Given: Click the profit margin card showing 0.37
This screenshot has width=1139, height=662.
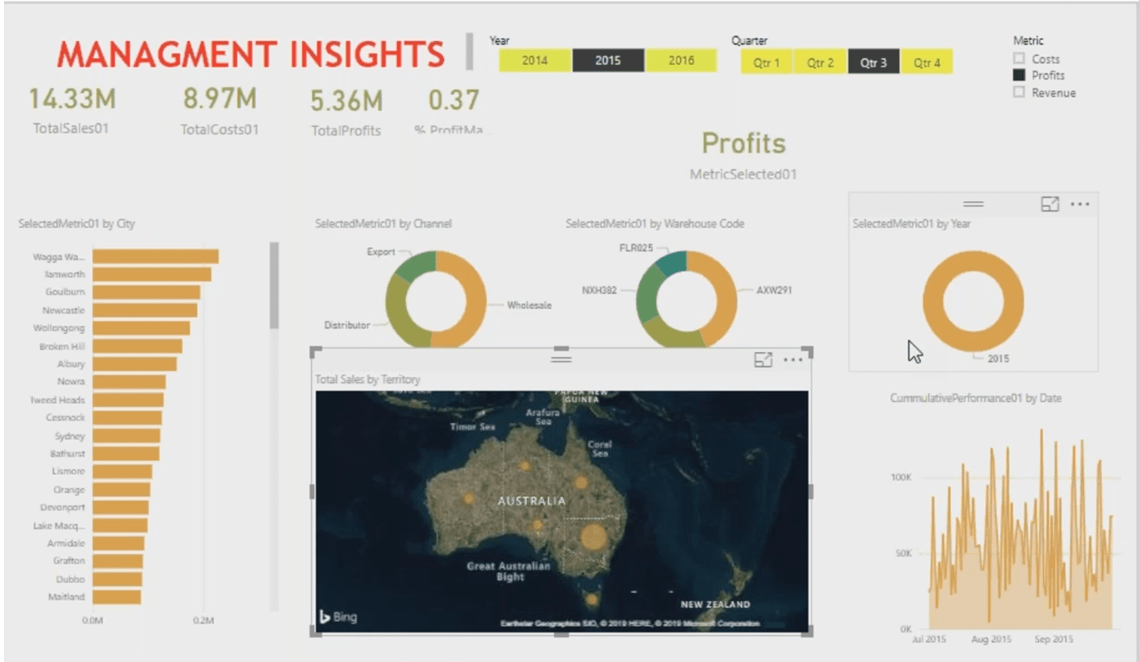Looking at the screenshot, I should (453, 112).
